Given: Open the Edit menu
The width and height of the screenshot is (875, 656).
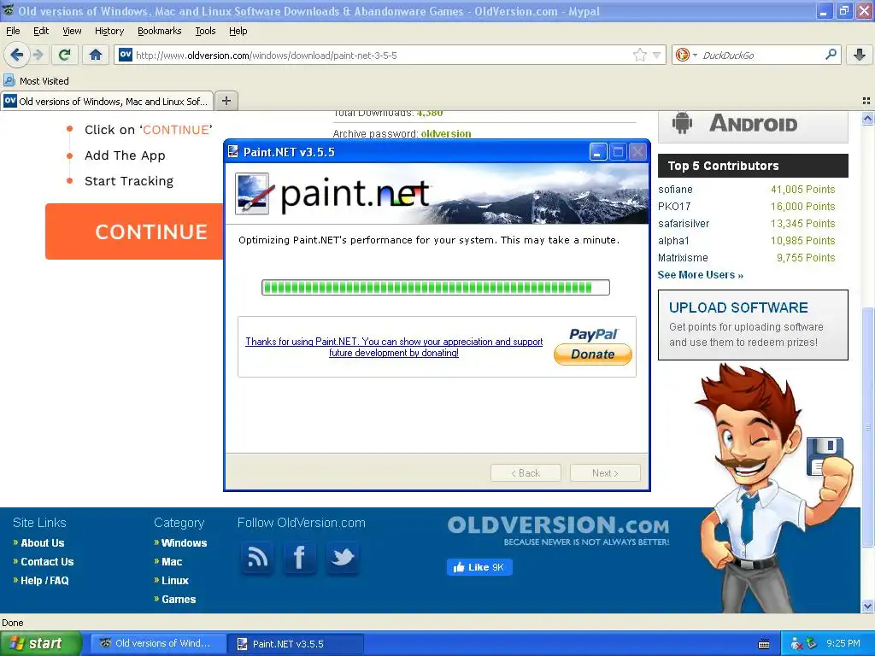Looking at the screenshot, I should [x=41, y=31].
